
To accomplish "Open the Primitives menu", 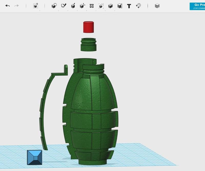I will pos(54,6).
